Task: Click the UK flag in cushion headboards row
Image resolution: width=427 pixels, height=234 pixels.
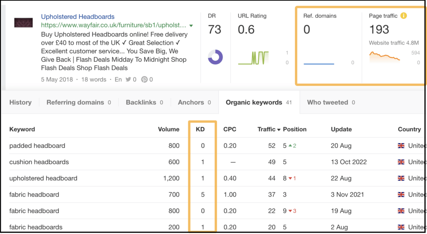Action: 401,162
